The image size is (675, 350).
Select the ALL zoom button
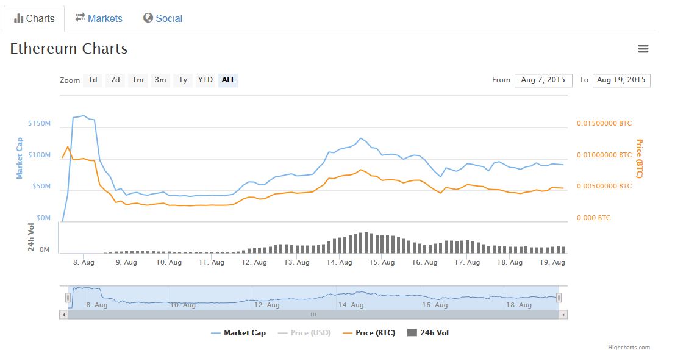[x=228, y=80]
